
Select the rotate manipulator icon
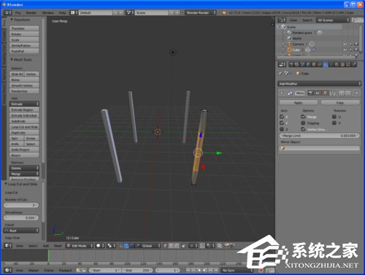tap(131, 246)
